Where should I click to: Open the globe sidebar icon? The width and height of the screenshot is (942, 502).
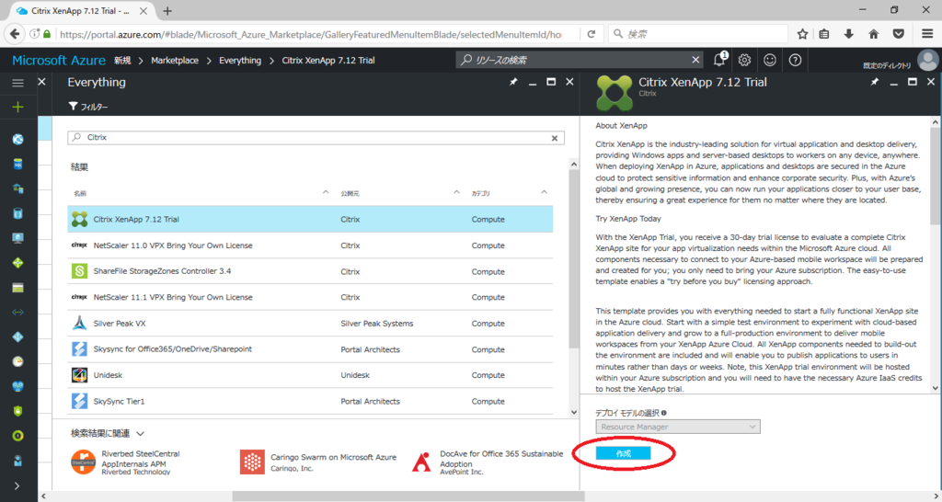pos(18,140)
